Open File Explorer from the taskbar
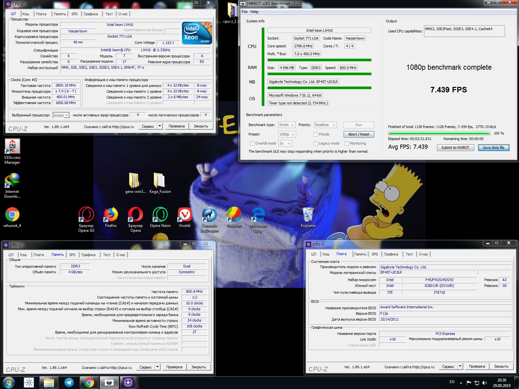This screenshot has height=389, width=519. (x=49, y=383)
